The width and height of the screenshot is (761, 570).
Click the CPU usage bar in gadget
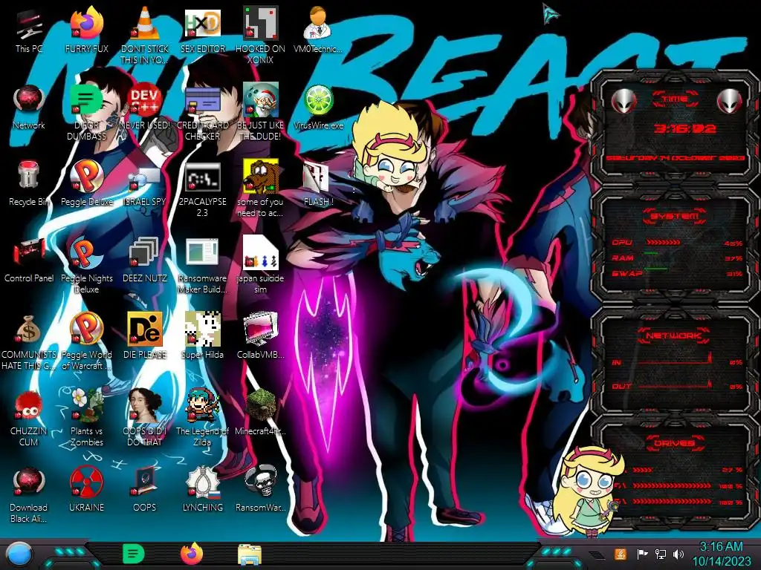pyautogui.click(x=664, y=243)
